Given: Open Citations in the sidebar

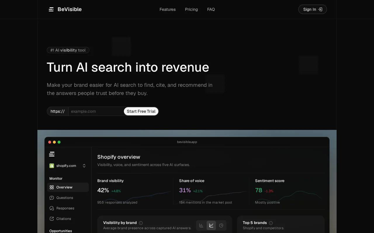Looking at the screenshot, I should 68,219.
